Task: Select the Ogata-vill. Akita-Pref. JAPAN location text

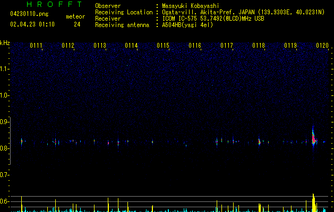Action: pos(243,12)
